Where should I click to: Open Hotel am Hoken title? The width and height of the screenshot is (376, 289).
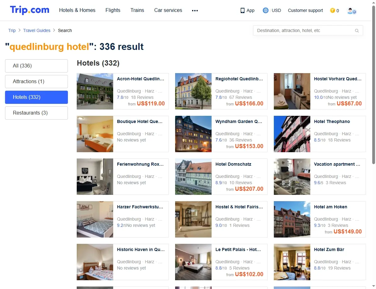click(330, 207)
